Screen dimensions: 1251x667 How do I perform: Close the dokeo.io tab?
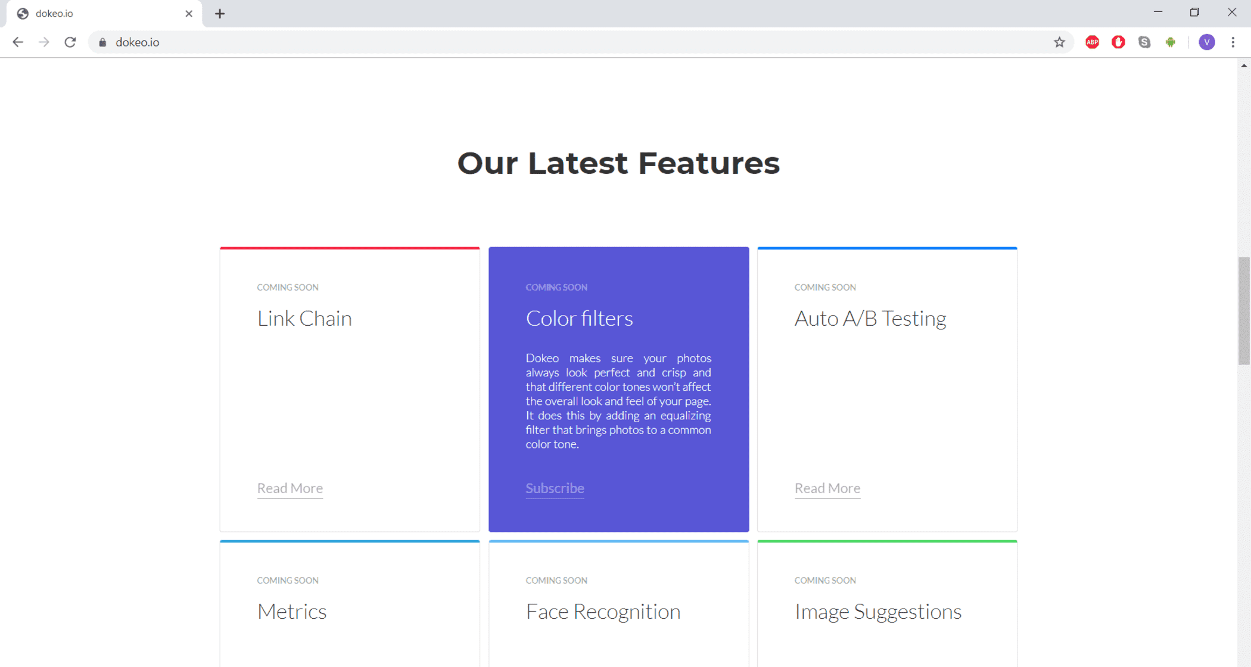[189, 14]
